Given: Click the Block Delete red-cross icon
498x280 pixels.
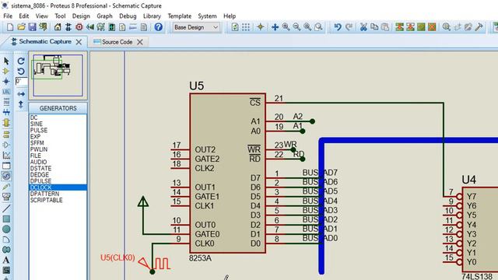Looking at the screenshot, I should [x=432, y=27].
